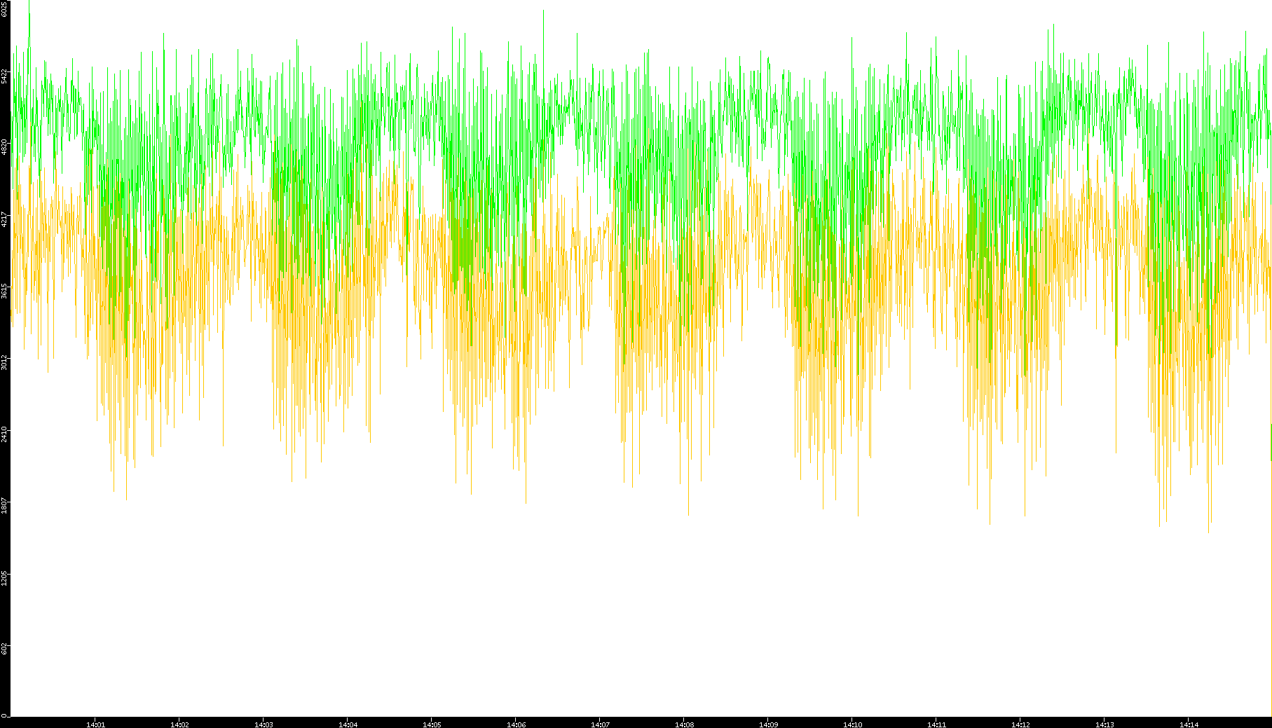Click the 14:02 time axis label
1272x728 pixels.
click(179, 724)
